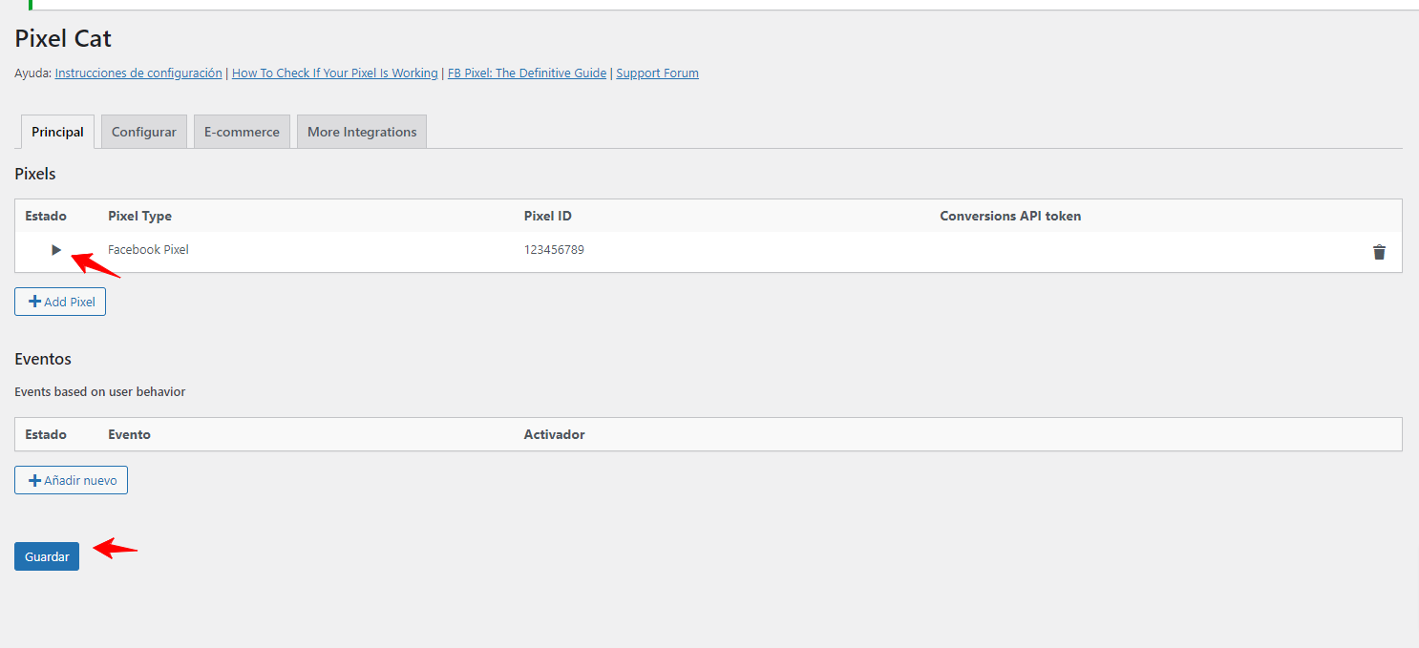The image size is (1419, 648).
Task: Click the Activador column header
Action: click(554, 434)
